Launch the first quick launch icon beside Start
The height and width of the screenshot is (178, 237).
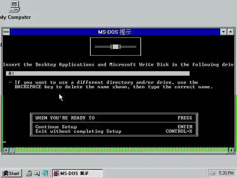pyautogui.click(x=29, y=173)
